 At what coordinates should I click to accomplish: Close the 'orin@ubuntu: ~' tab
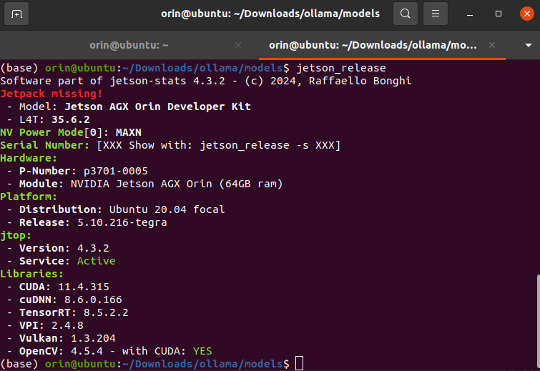(238, 45)
